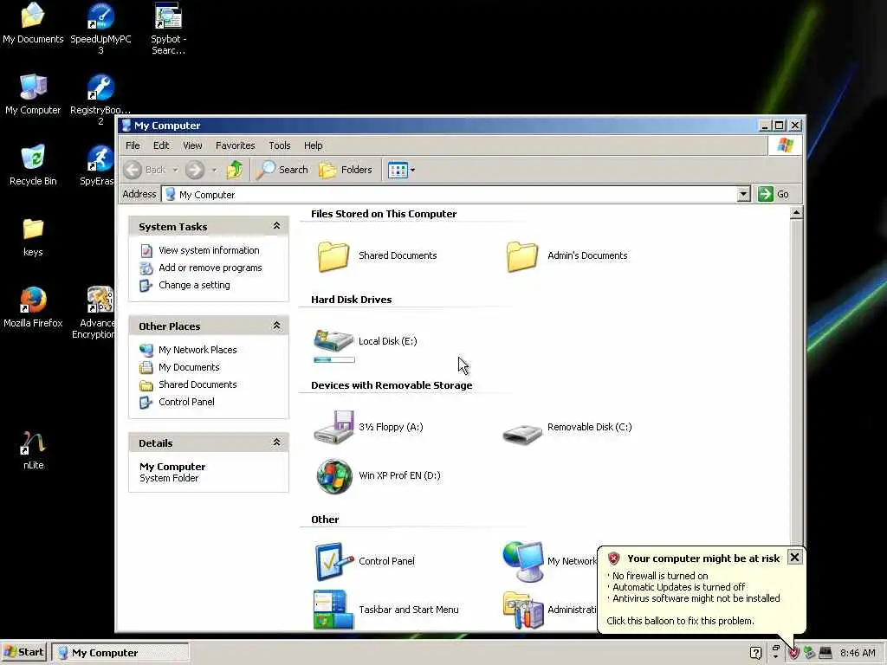Collapse the Details panel

pos(276,442)
